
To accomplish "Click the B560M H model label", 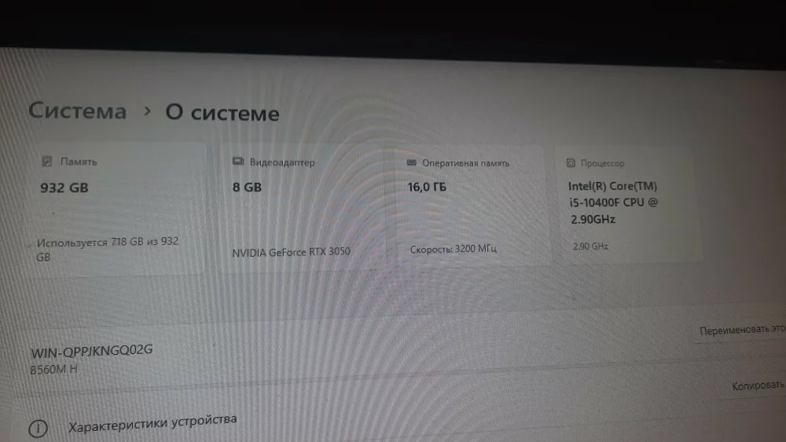I will (x=53, y=370).
